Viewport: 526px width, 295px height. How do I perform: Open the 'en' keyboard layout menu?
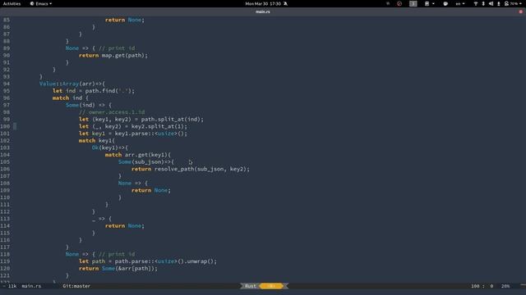(460, 3)
